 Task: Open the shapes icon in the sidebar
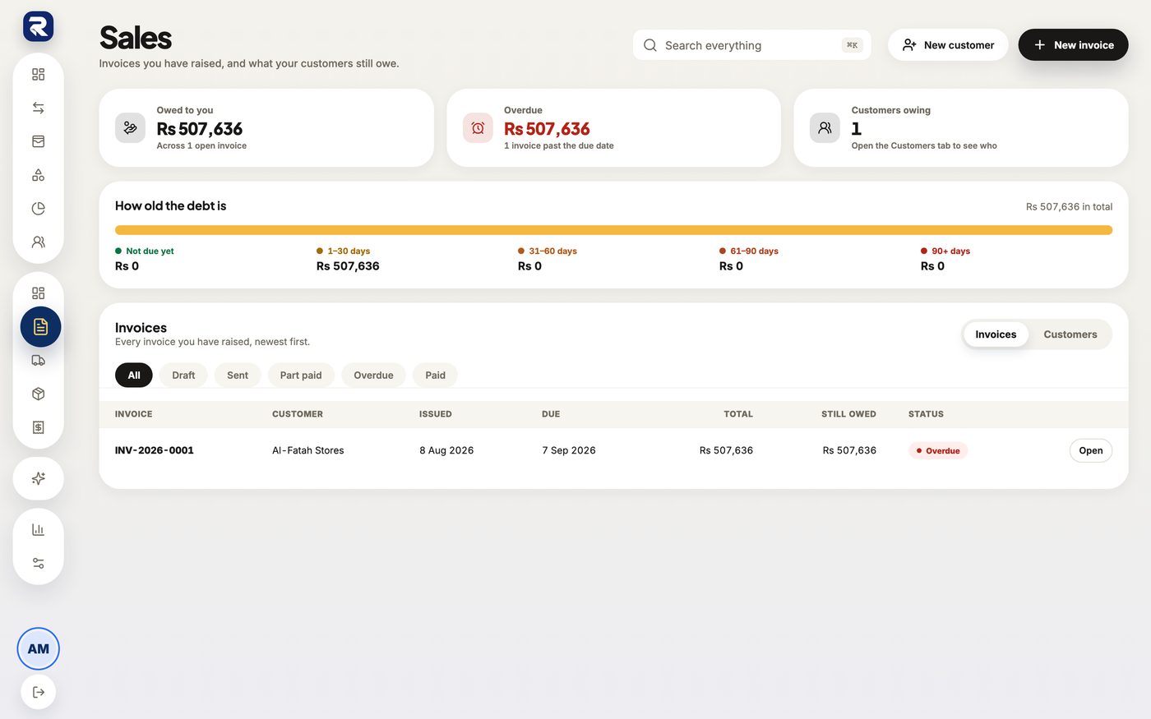point(38,175)
